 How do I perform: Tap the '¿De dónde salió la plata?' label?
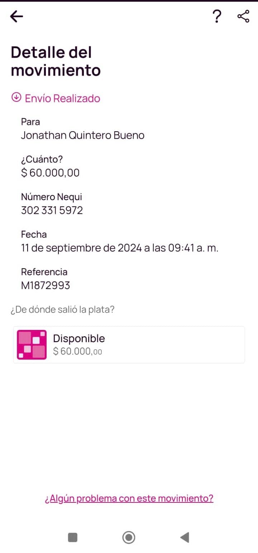62,309
